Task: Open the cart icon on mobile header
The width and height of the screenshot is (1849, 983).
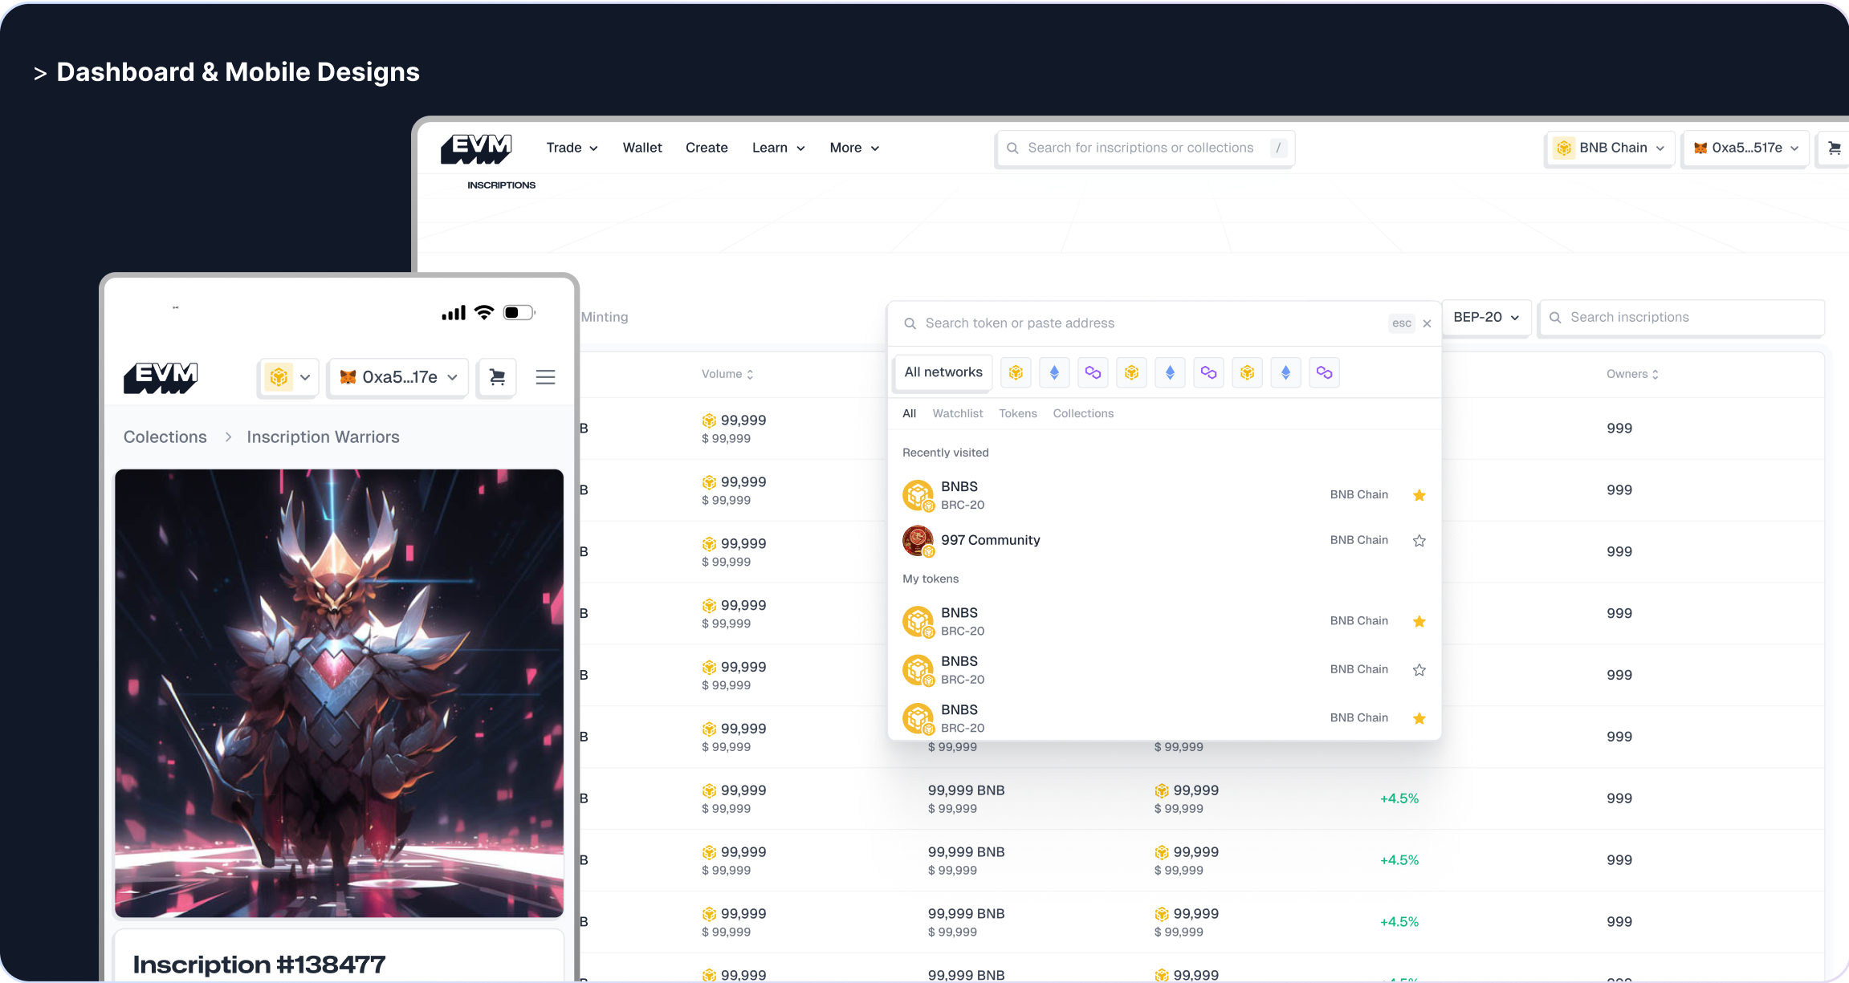Action: pos(496,377)
